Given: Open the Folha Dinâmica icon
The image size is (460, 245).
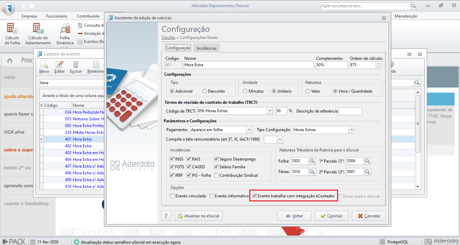Looking at the screenshot, I should click(65, 28).
